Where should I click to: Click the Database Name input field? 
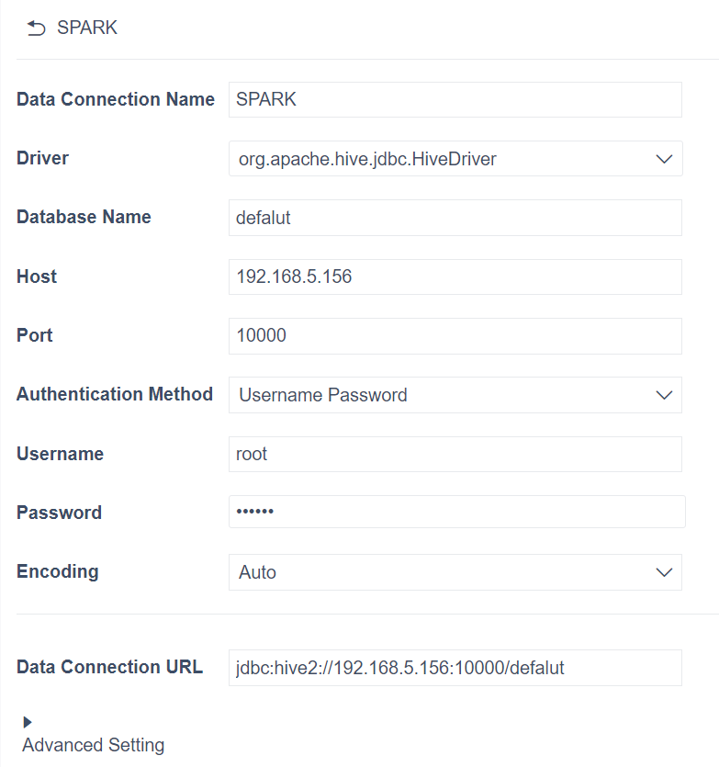coord(455,218)
